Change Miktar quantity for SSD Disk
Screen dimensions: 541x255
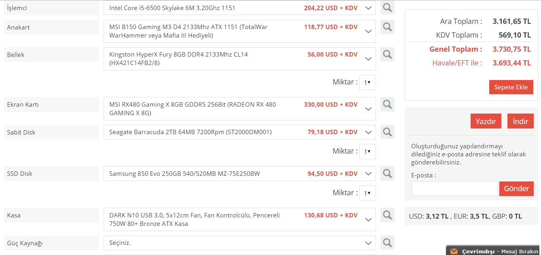click(367, 193)
